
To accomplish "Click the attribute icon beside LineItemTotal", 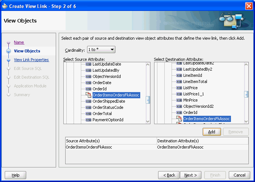I will [x=179, y=82].
